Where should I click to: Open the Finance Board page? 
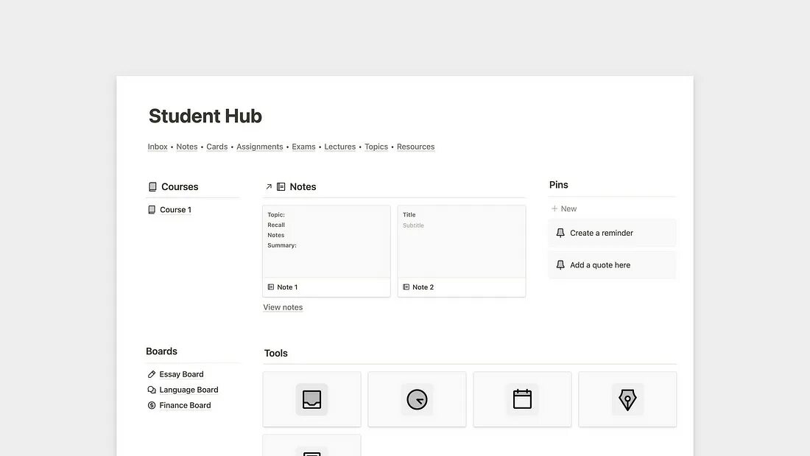[x=185, y=405]
